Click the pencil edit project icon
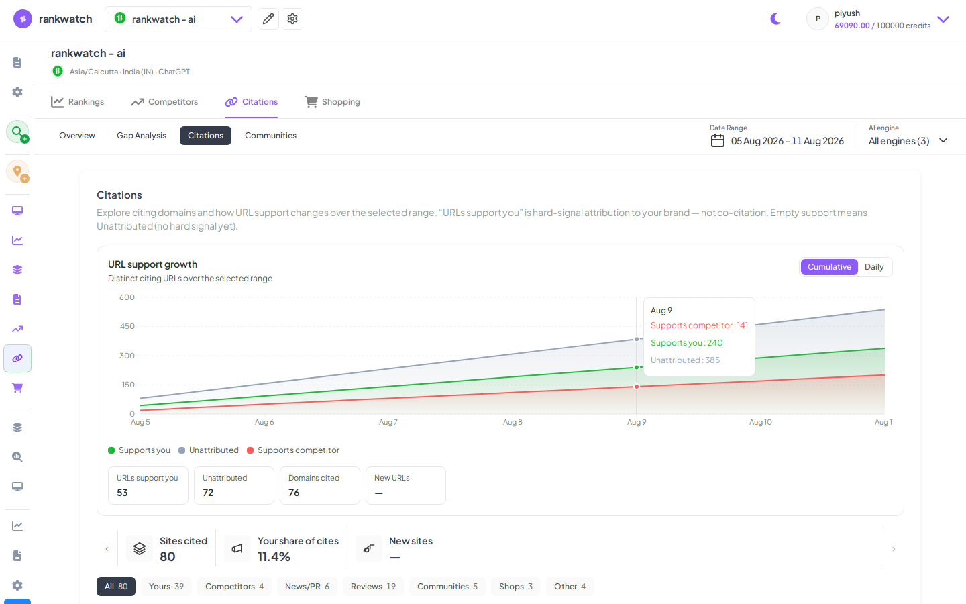Screen dimensions: 966x604 coord(268,19)
